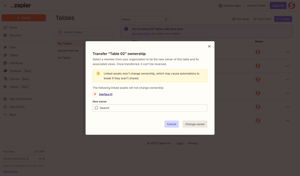Click the Zapier logo
Viewport: 300px width, 176px height.
[21, 6]
